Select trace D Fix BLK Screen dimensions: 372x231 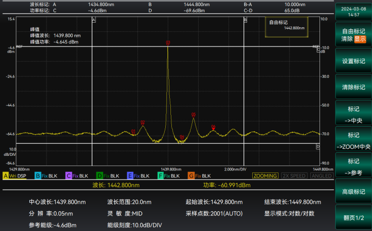(x=108, y=176)
